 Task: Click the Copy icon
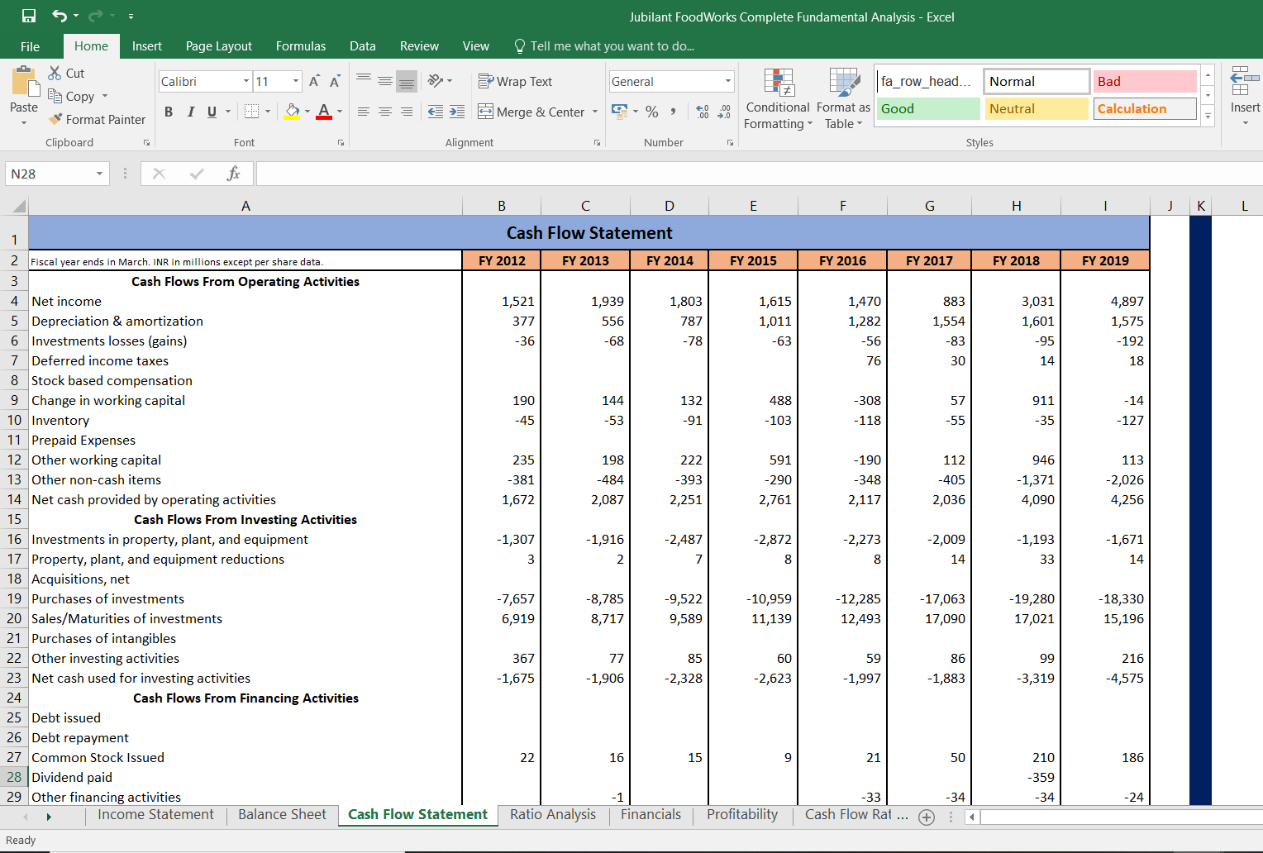pyautogui.click(x=55, y=96)
